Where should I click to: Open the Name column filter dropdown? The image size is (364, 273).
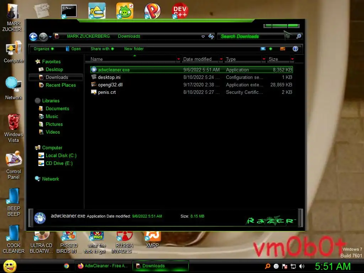tap(178, 59)
